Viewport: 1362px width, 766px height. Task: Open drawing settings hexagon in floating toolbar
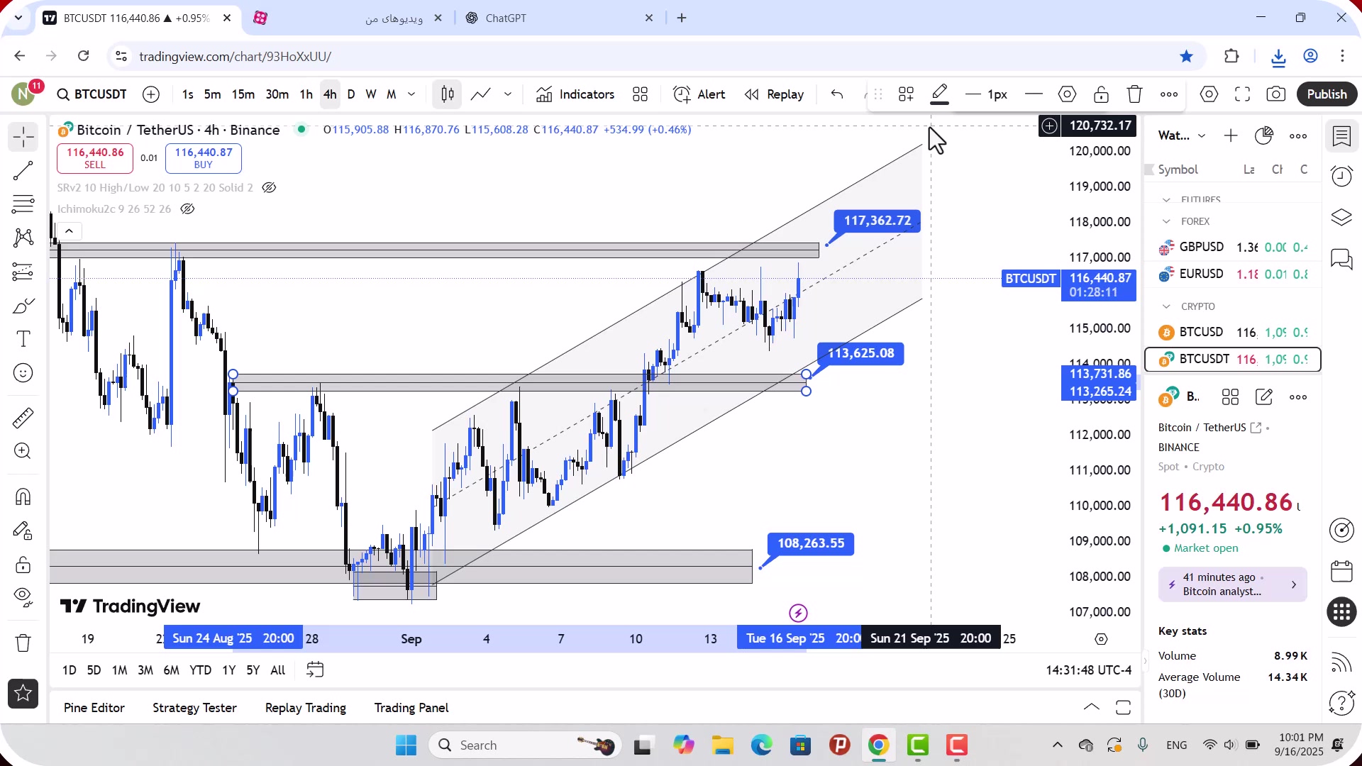[1067, 94]
